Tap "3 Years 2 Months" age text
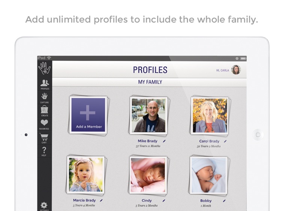281x211 pixels. [x=146, y=206]
